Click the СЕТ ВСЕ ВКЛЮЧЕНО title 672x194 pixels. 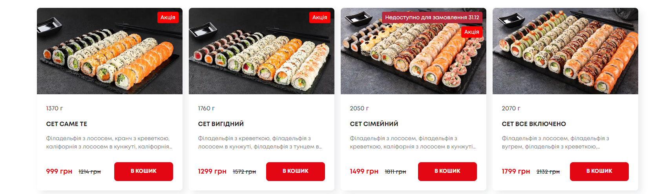[534, 124]
